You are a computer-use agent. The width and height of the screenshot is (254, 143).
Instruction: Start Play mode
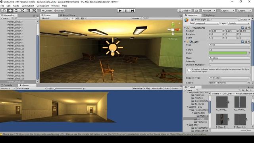click(x=120, y=11)
